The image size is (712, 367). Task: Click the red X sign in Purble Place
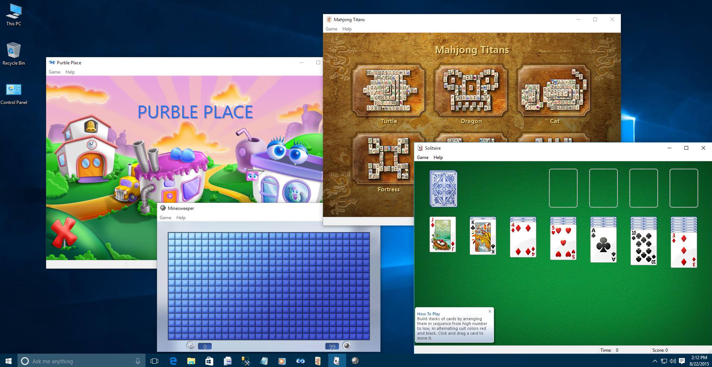coord(63,233)
